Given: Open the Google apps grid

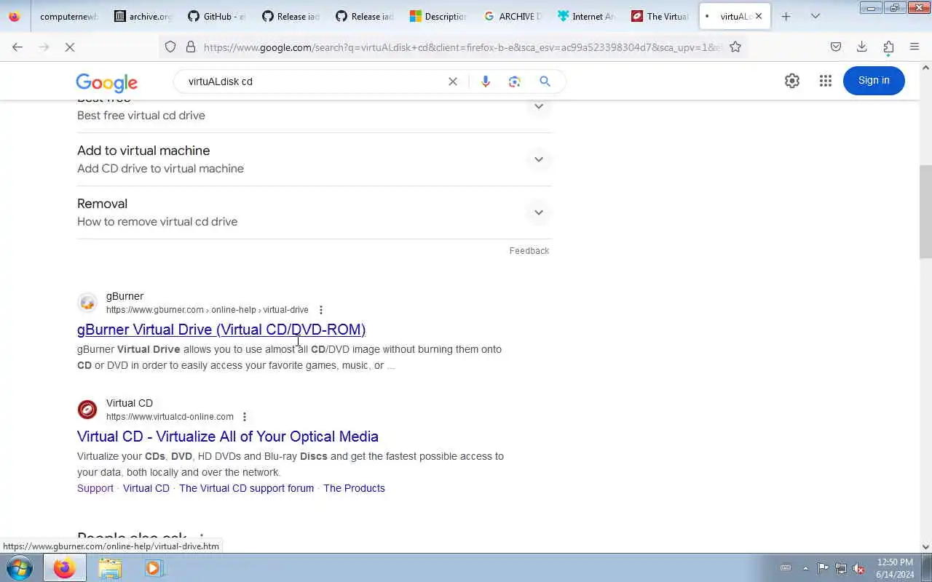Looking at the screenshot, I should (825, 81).
